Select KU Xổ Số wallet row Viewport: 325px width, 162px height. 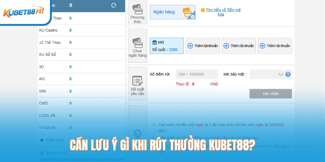pos(82,55)
